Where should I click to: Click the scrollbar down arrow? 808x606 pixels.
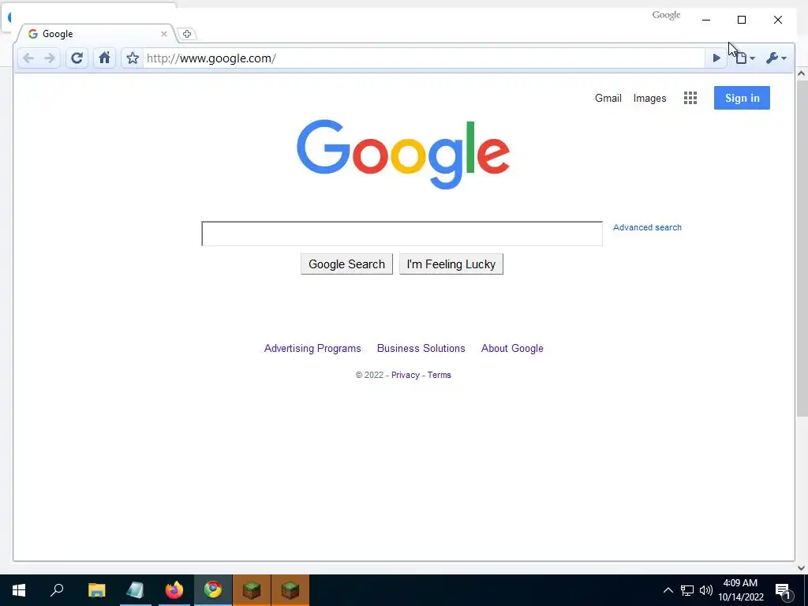coord(802,568)
